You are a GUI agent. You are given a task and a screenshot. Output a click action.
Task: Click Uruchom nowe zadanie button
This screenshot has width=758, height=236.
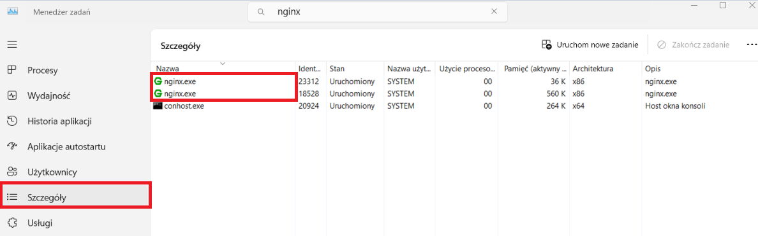pos(590,45)
